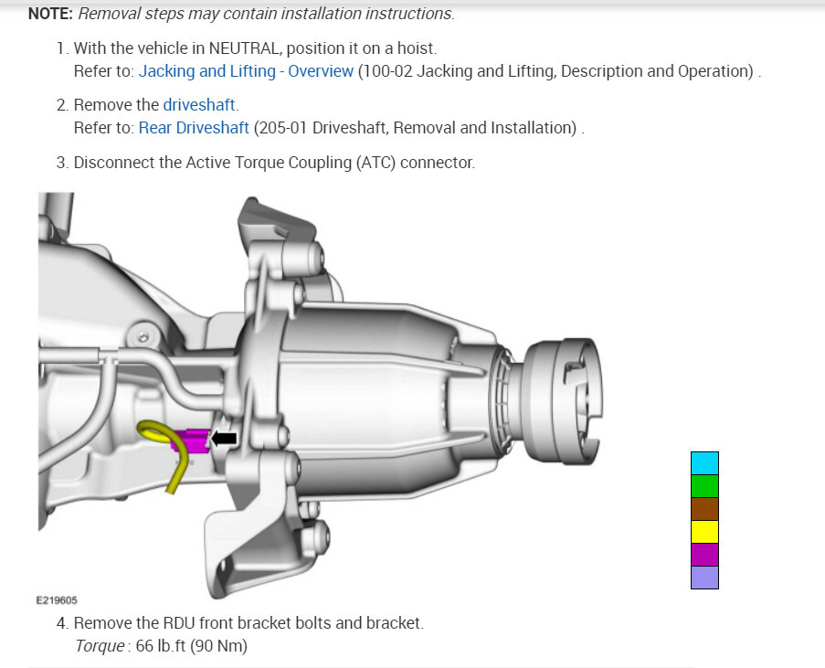Image resolution: width=825 pixels, height=668 pixels.
Task: Click the '100-02 Jacking and Lifting' description text
Action: tap(558, 71)
